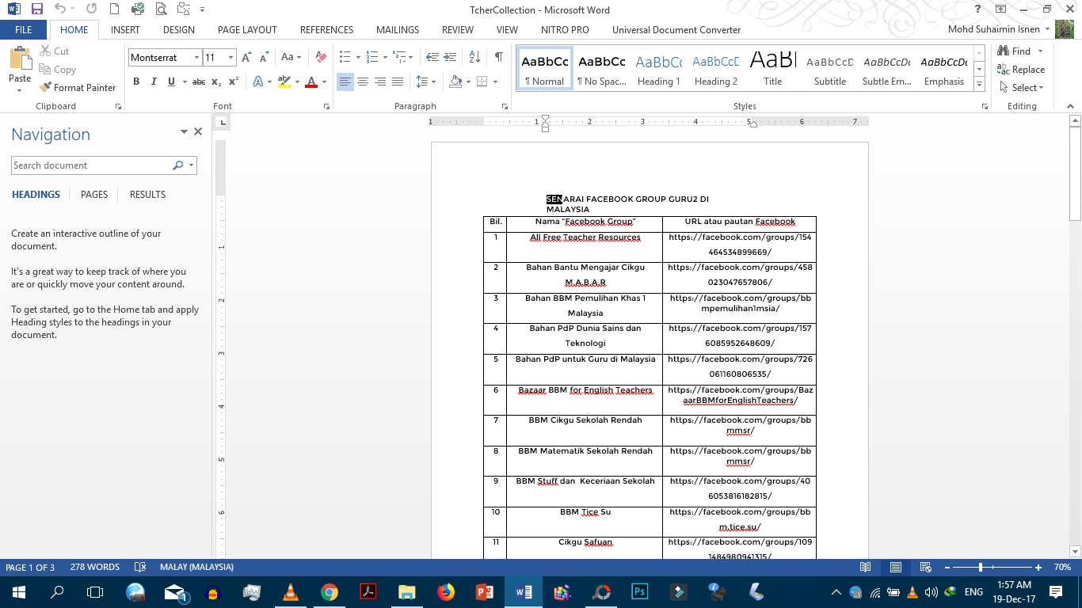Image resolution: width=1082 pixels, height=608 pixels.
Task: Cut the selected text
Action: [54, 51]
